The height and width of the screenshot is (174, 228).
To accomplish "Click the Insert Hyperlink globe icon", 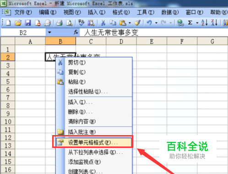I will point(180,23).
